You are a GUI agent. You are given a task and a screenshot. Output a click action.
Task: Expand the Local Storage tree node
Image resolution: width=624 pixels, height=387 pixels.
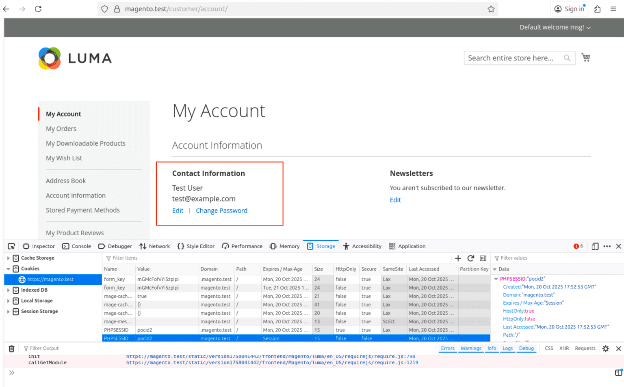pyautogui.click(x=8, y=301)
